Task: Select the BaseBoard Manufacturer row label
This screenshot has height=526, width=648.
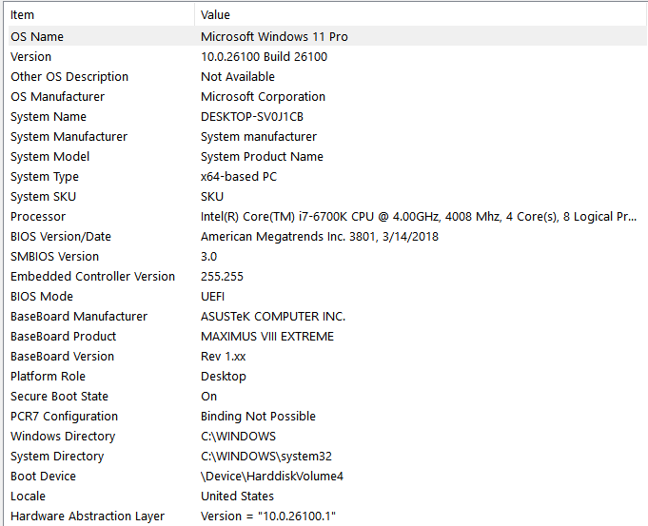Action: 79,317
